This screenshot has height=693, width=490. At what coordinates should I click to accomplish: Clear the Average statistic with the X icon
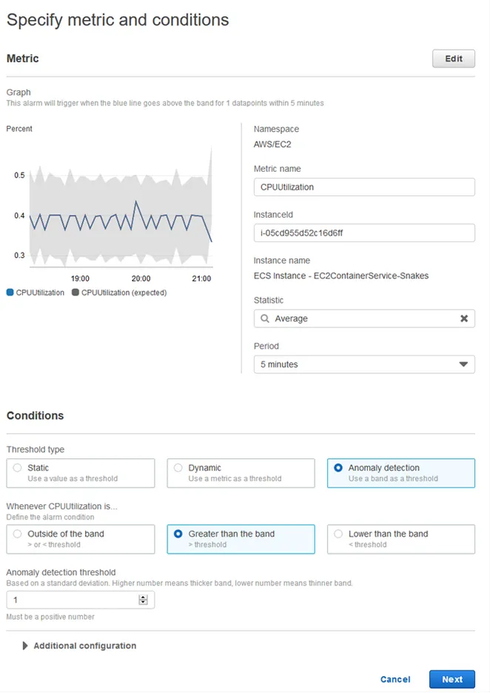coord(464,318)
